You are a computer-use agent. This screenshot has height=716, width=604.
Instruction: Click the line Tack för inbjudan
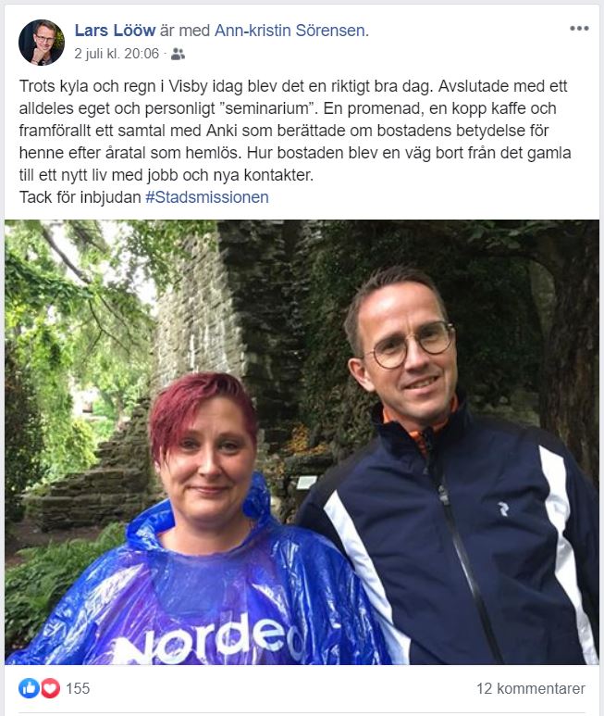pyautogui.click(x=80, y=197)
